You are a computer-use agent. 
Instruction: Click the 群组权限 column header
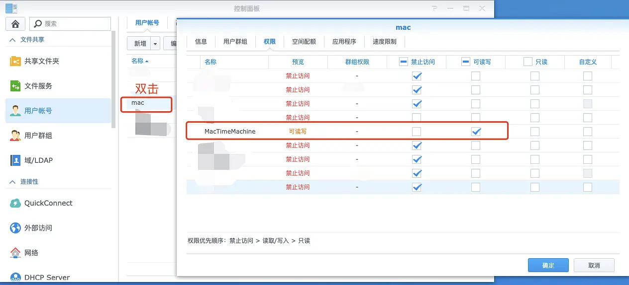coord(357,62)
